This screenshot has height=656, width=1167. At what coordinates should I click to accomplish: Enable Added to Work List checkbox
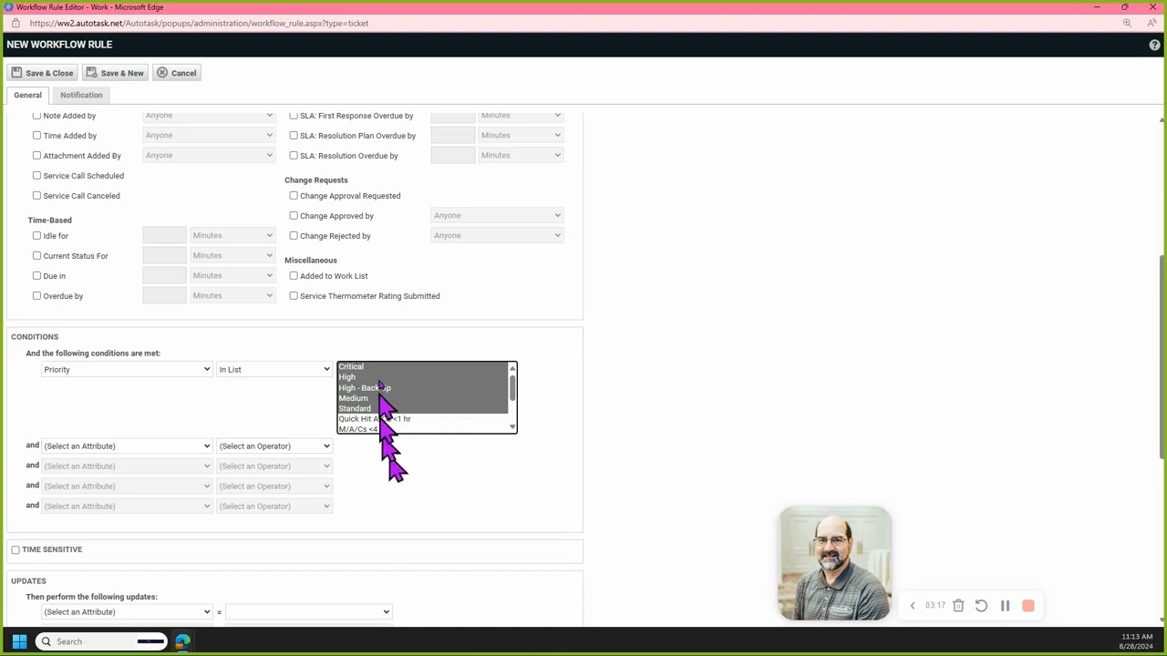[x=294, y=276]
